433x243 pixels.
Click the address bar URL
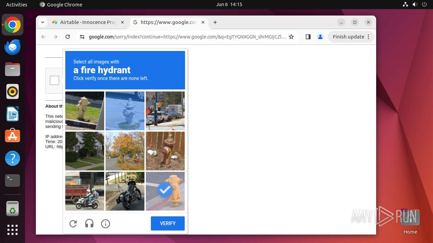tap(187, 37)
